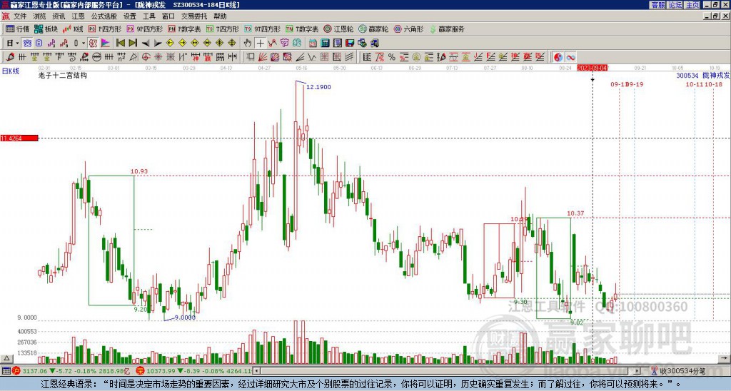Click the status bar grid icon

pos(6,371)
